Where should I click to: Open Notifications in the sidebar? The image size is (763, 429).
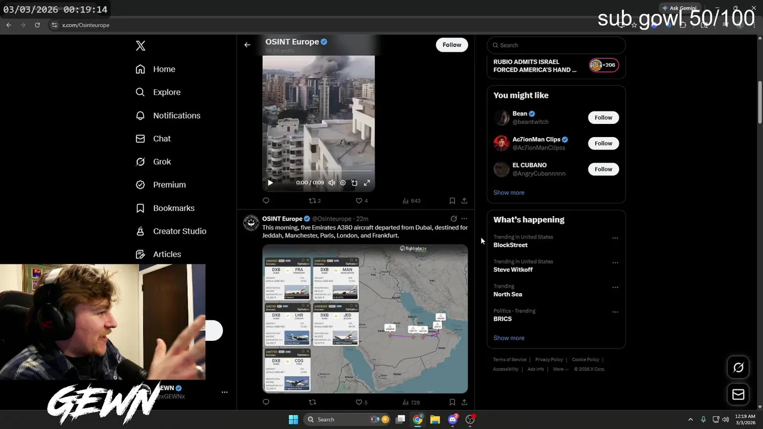tap(168, 116)
